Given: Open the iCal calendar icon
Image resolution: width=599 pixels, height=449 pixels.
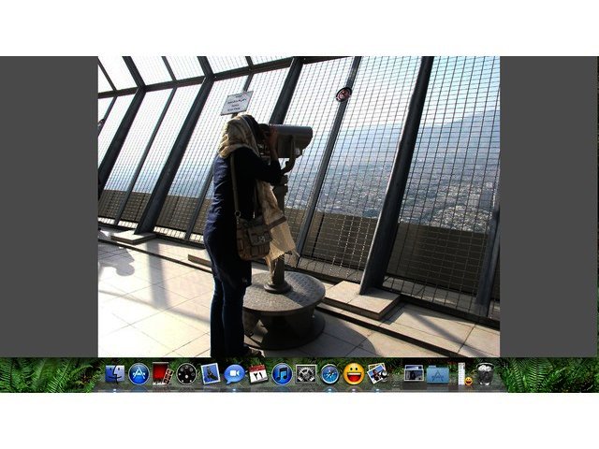Looking at the screenshot, I should tap(257, 375).
